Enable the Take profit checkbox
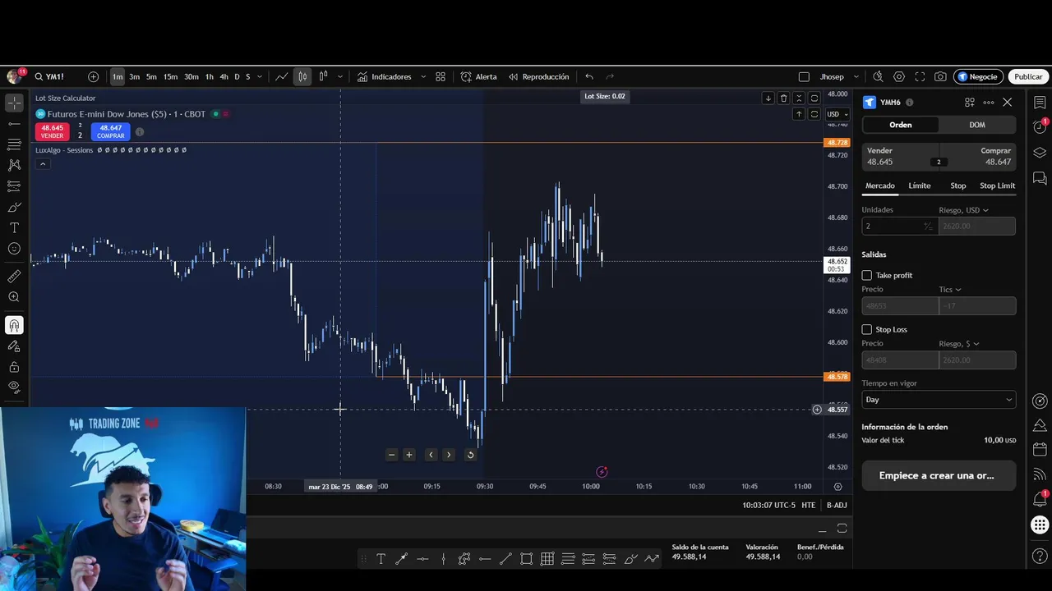Image resolution: width=1052 pixels, height=591 pixels. click(x=866, y=275)
